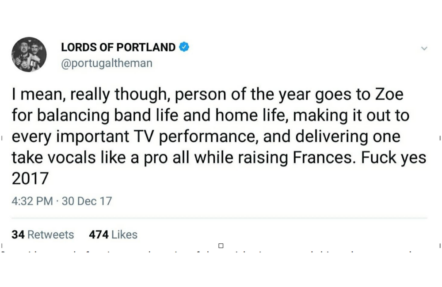Screen dimensions: 442x287
Task: View the 34 Retweets list
Action: 43,234
